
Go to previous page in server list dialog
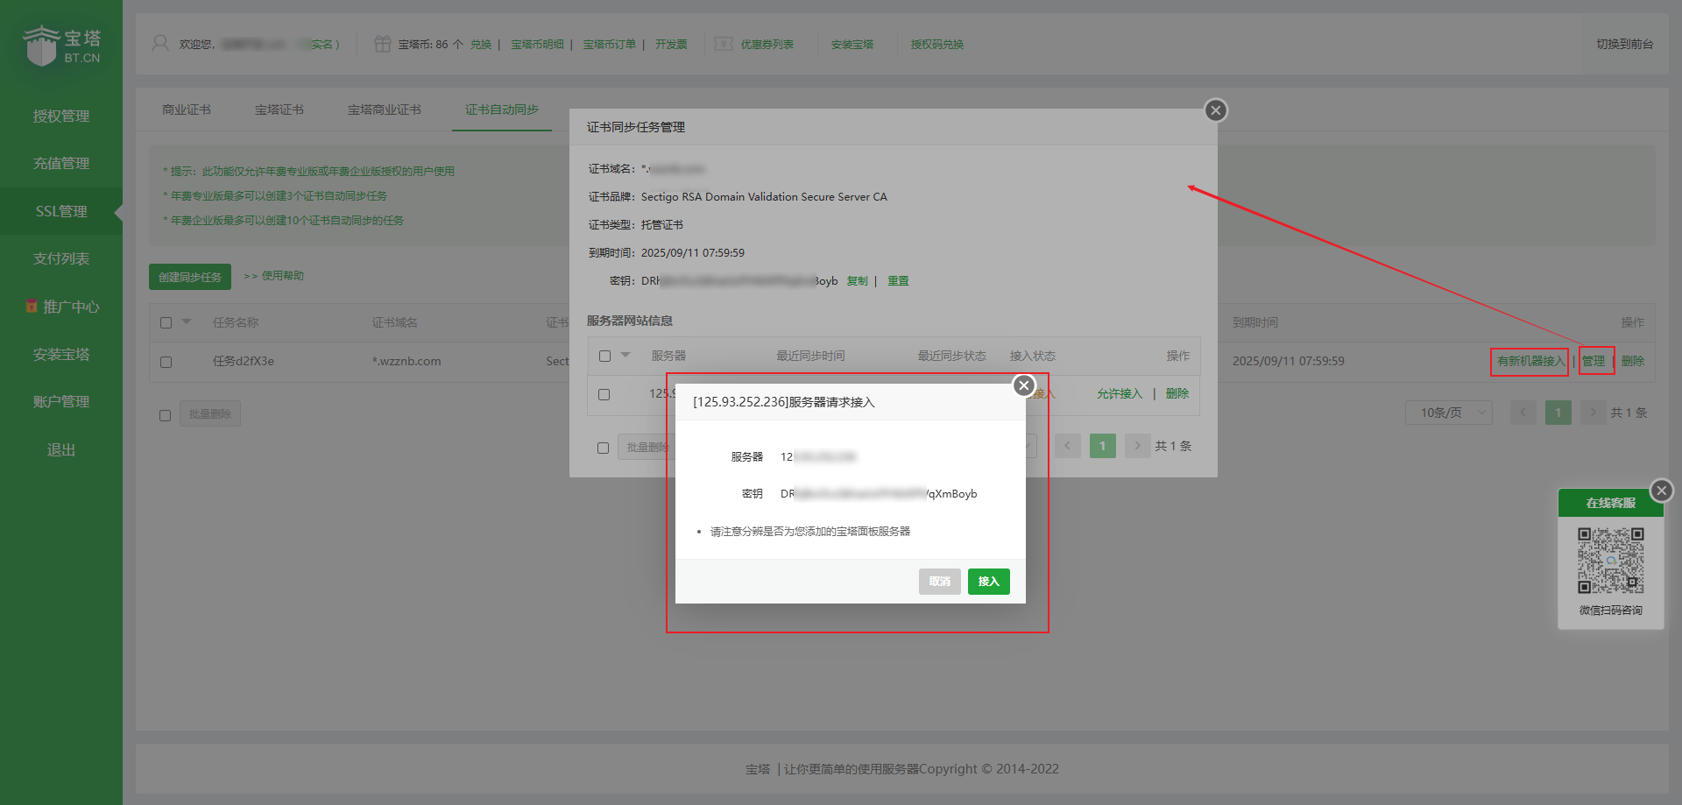[1067, 446]
